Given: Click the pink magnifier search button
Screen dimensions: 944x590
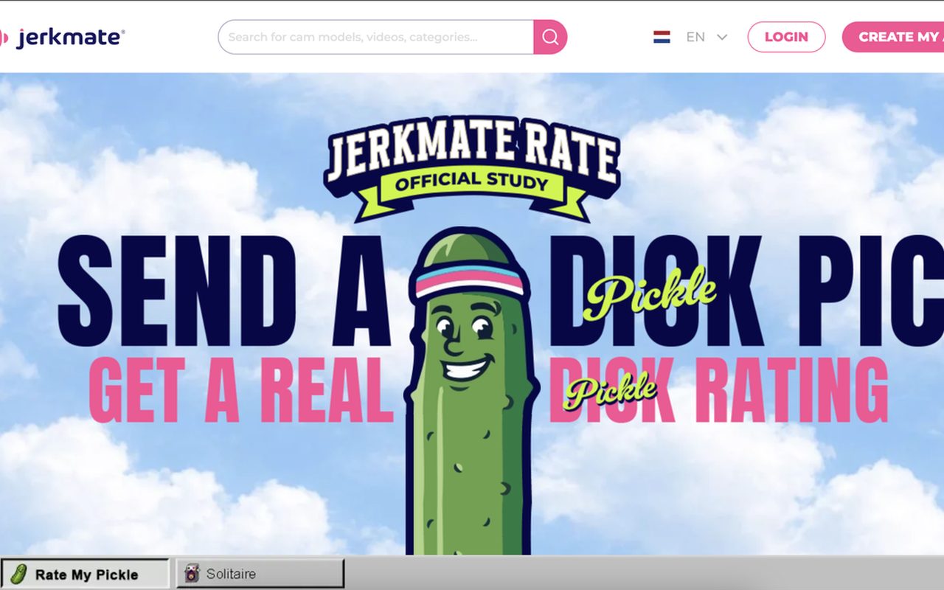Looking at the screenshot, I should click(550, 37).
